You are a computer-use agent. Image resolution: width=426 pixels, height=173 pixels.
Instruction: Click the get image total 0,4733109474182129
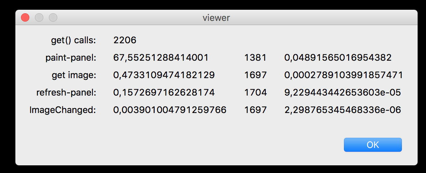(164, 75)
